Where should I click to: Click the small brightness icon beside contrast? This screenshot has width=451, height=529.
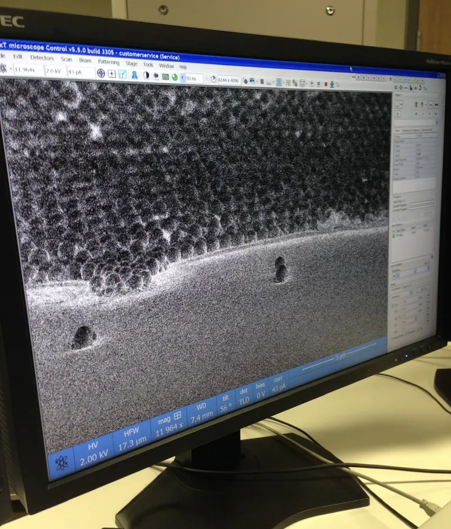(156, 76)
